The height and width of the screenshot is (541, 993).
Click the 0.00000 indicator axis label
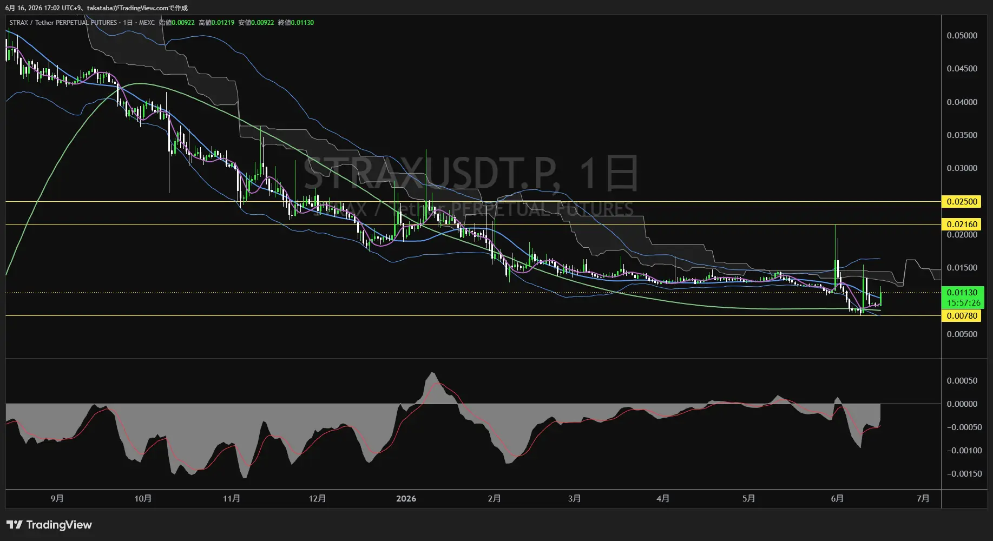click(962, 404)
